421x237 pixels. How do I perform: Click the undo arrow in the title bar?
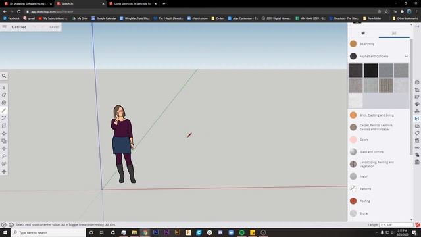pos(34,27)
